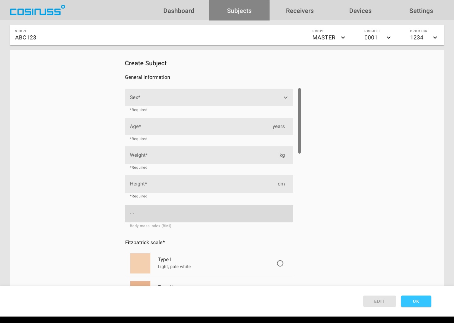Click the Sex field chevron arrow
454x323 pixels.
(x=286, y=97)
